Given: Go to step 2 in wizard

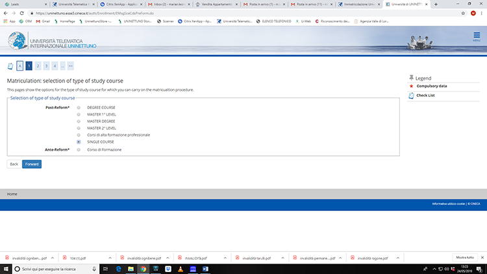Looking at the screenshot, I should [x=38, y=66].
